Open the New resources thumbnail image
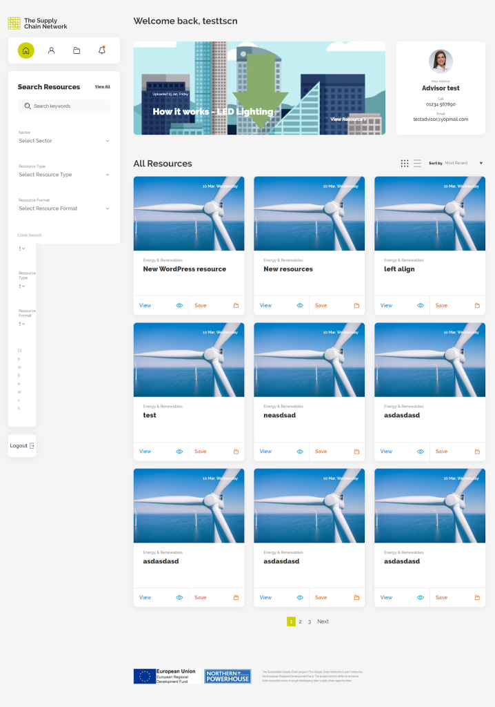This screenshot has width=495, height=707. (310, 213)
